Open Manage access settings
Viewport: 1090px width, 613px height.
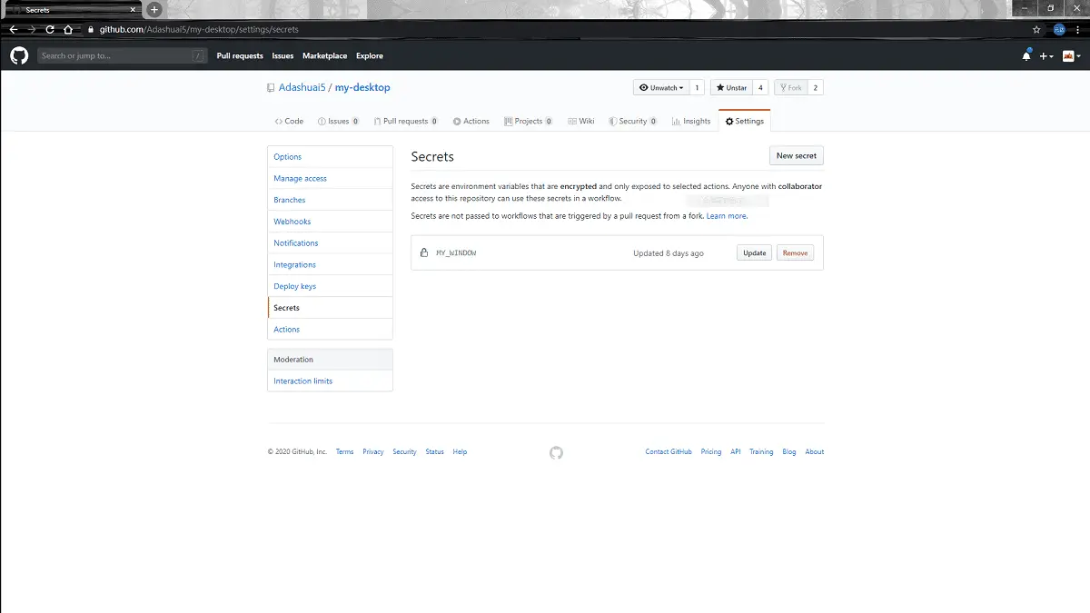[x=331, y=179]
